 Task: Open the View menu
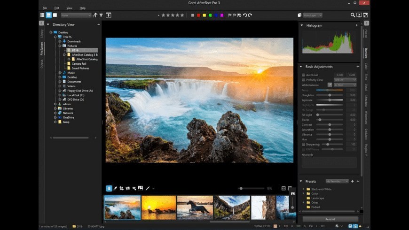[x=69, y=8]
